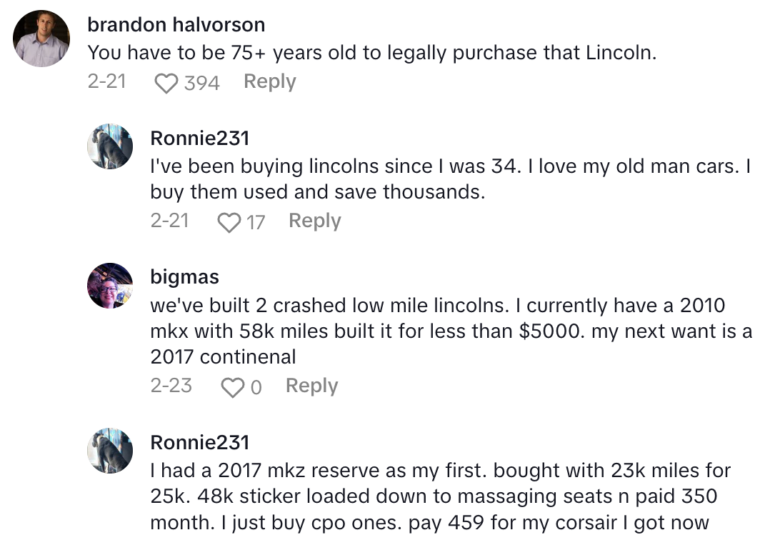Reply to brandon halvorson's comment

(269, 82)
